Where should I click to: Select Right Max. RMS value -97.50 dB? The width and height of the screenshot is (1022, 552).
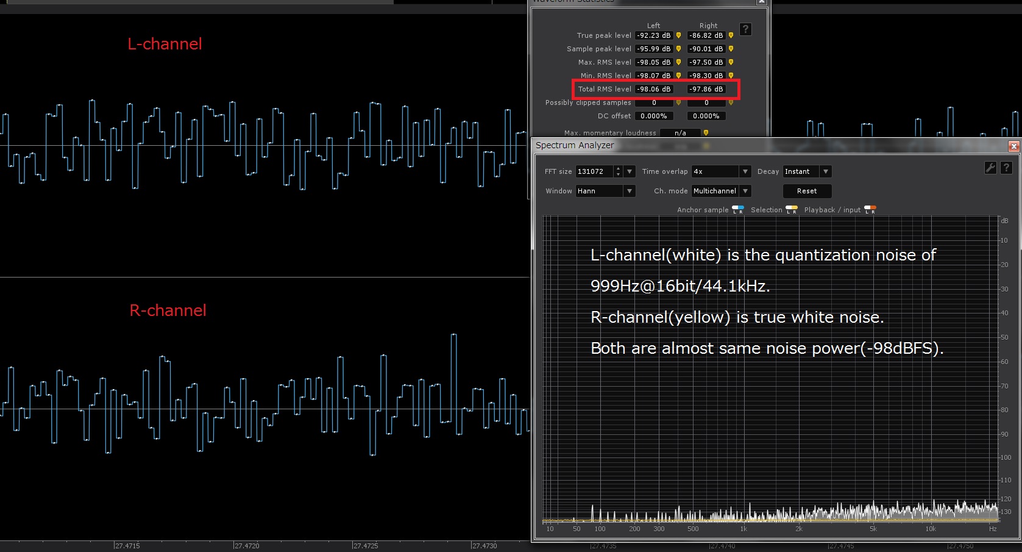(706, 62)
